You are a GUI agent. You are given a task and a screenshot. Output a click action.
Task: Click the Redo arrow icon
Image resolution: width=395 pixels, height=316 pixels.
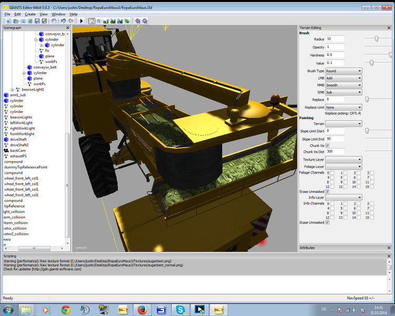[x=71, y=21]
